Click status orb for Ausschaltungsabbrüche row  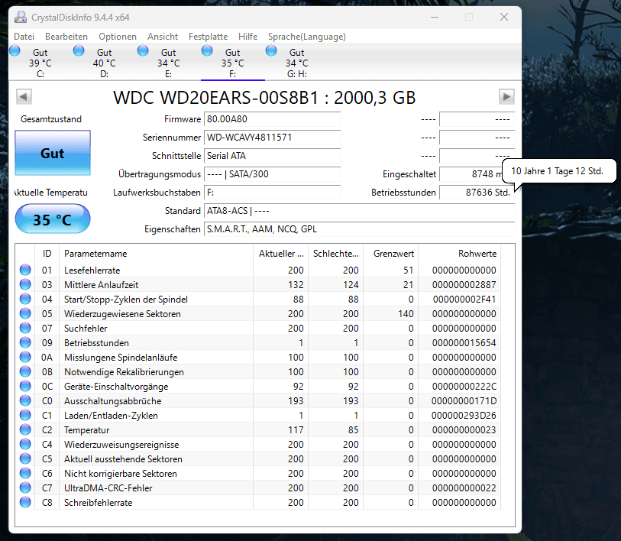25,400
